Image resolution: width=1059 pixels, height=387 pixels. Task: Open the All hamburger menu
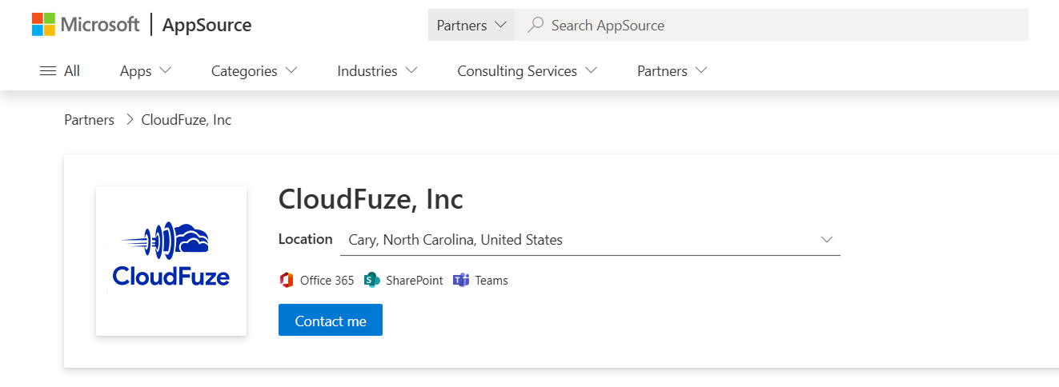pos(60,70)
